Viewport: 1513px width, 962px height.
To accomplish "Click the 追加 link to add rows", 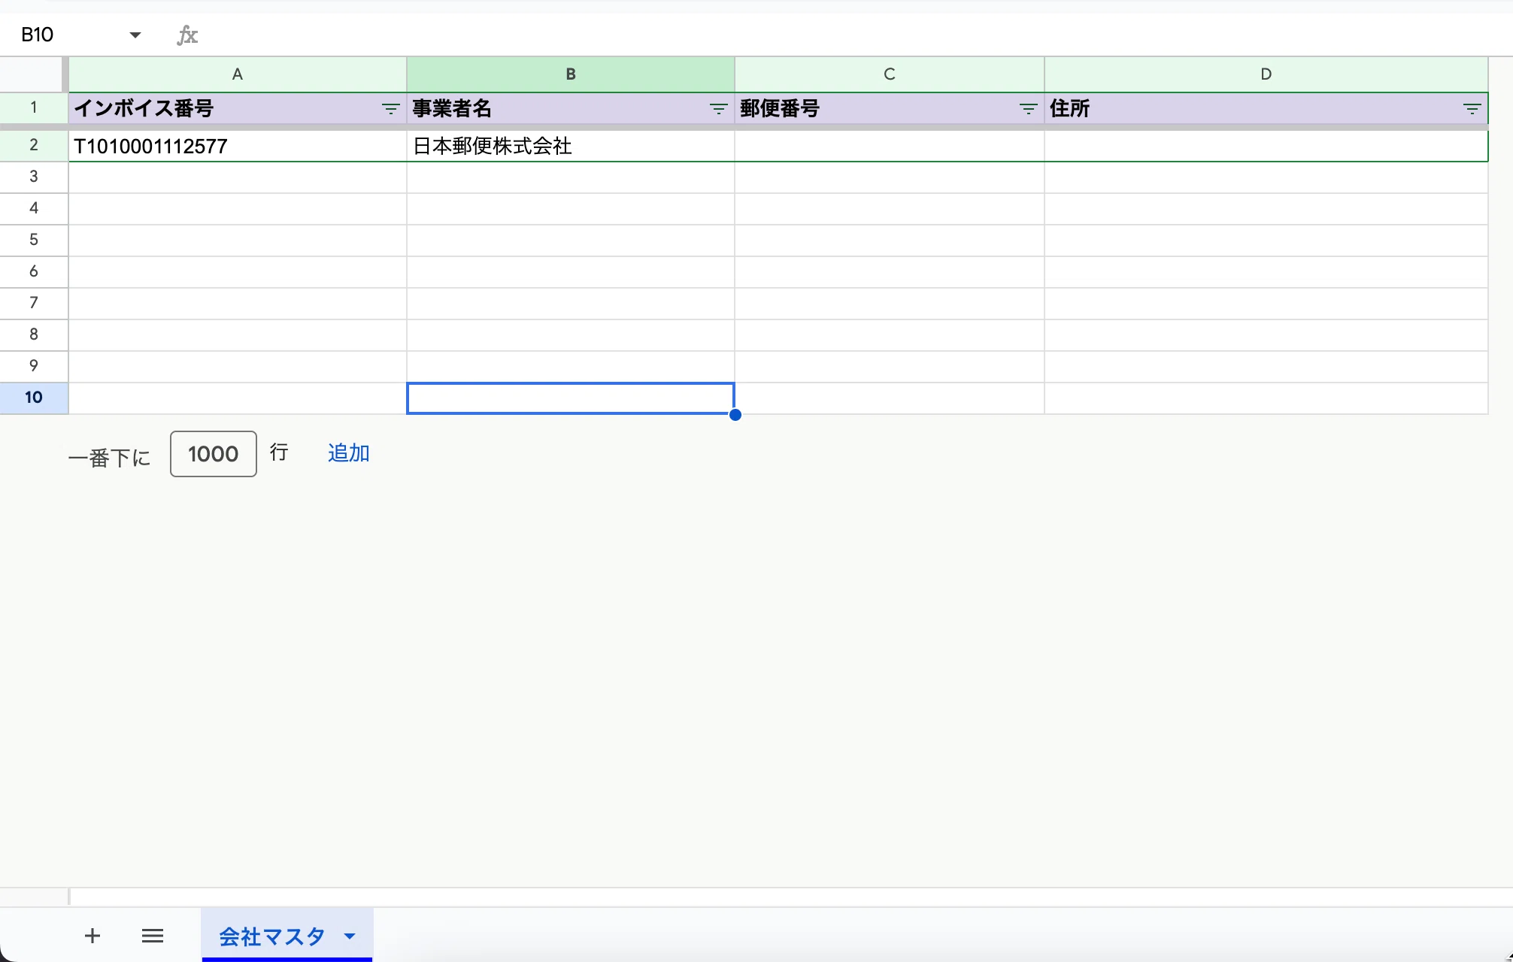I will pos(348,453).
